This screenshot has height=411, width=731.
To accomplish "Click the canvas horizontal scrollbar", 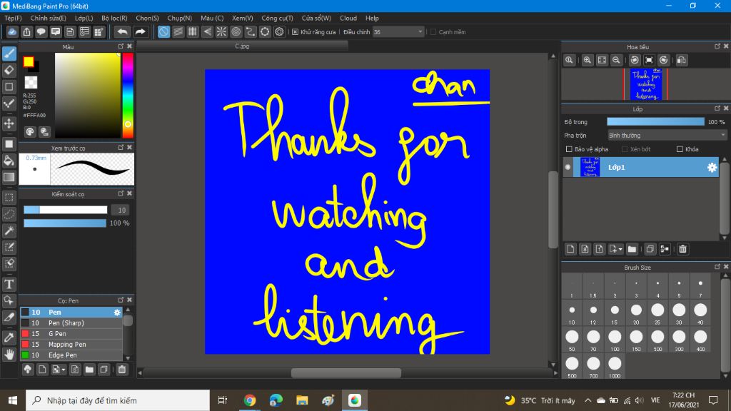I will [x=347, y=372].
